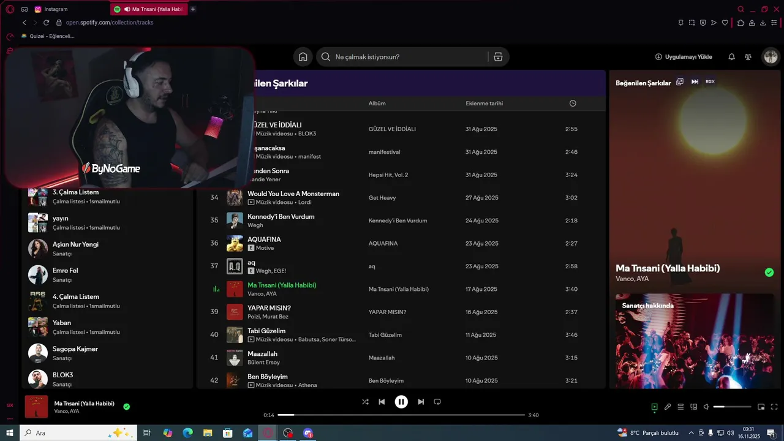This screenshot has height=441, width=784.
Task: Open the play queue icon
Action: pos(680,407)
